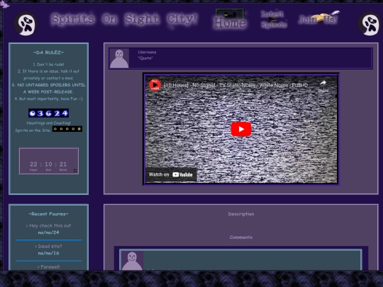Click the Spirits on the Site counter
This screenshot has height=287, width=383.
point(67,129)
